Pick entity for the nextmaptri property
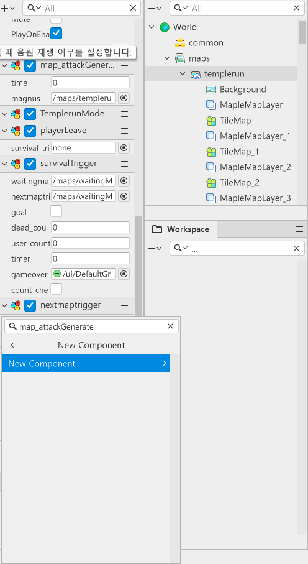Image resolution: width=308 pixels, height=564 pixels. pos(124,196)
